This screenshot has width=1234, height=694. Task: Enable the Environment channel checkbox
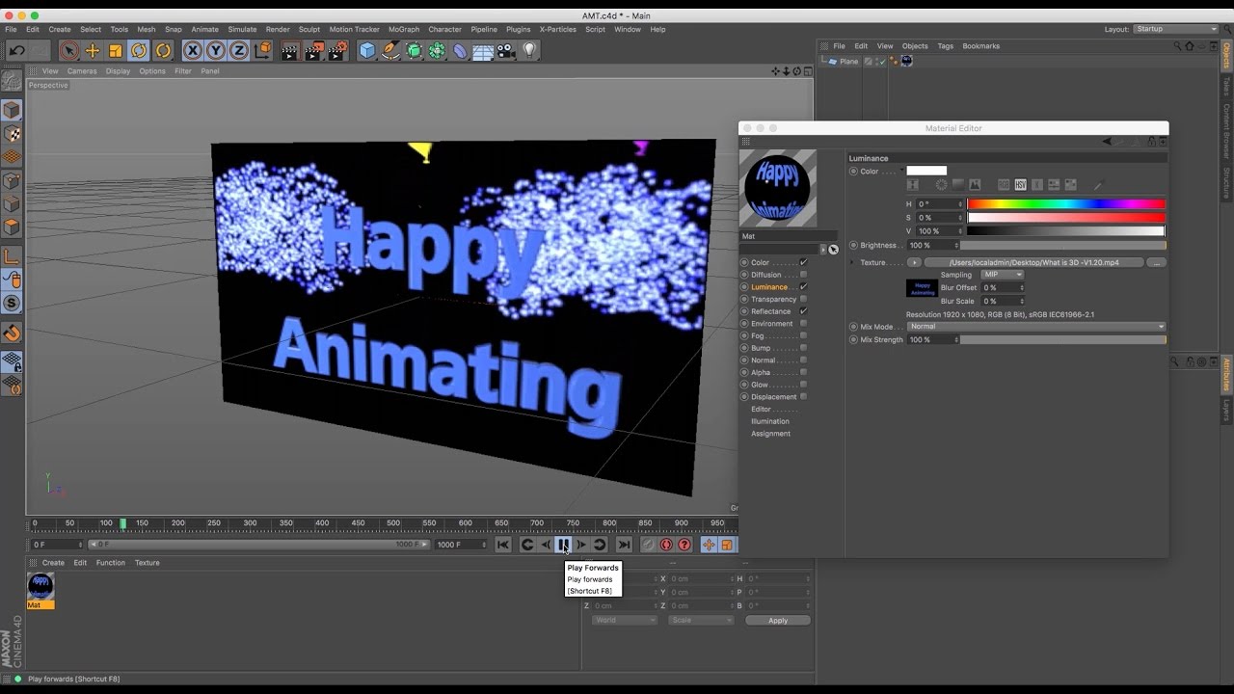click(803, 323)
